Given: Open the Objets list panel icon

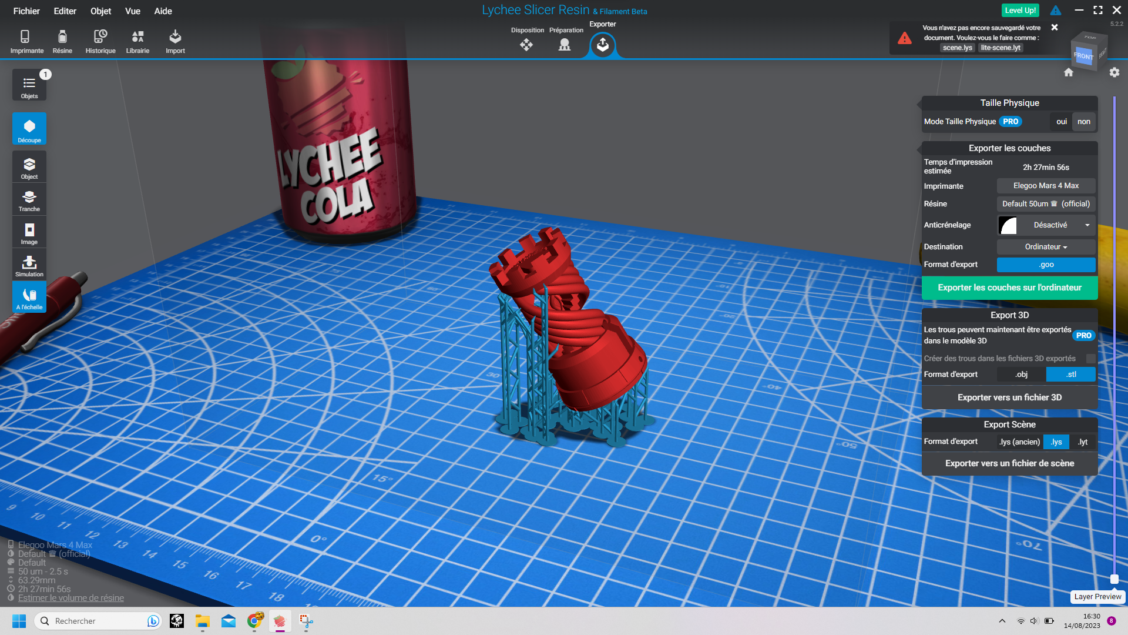Looking at the screenshot, I should point(29,85).
